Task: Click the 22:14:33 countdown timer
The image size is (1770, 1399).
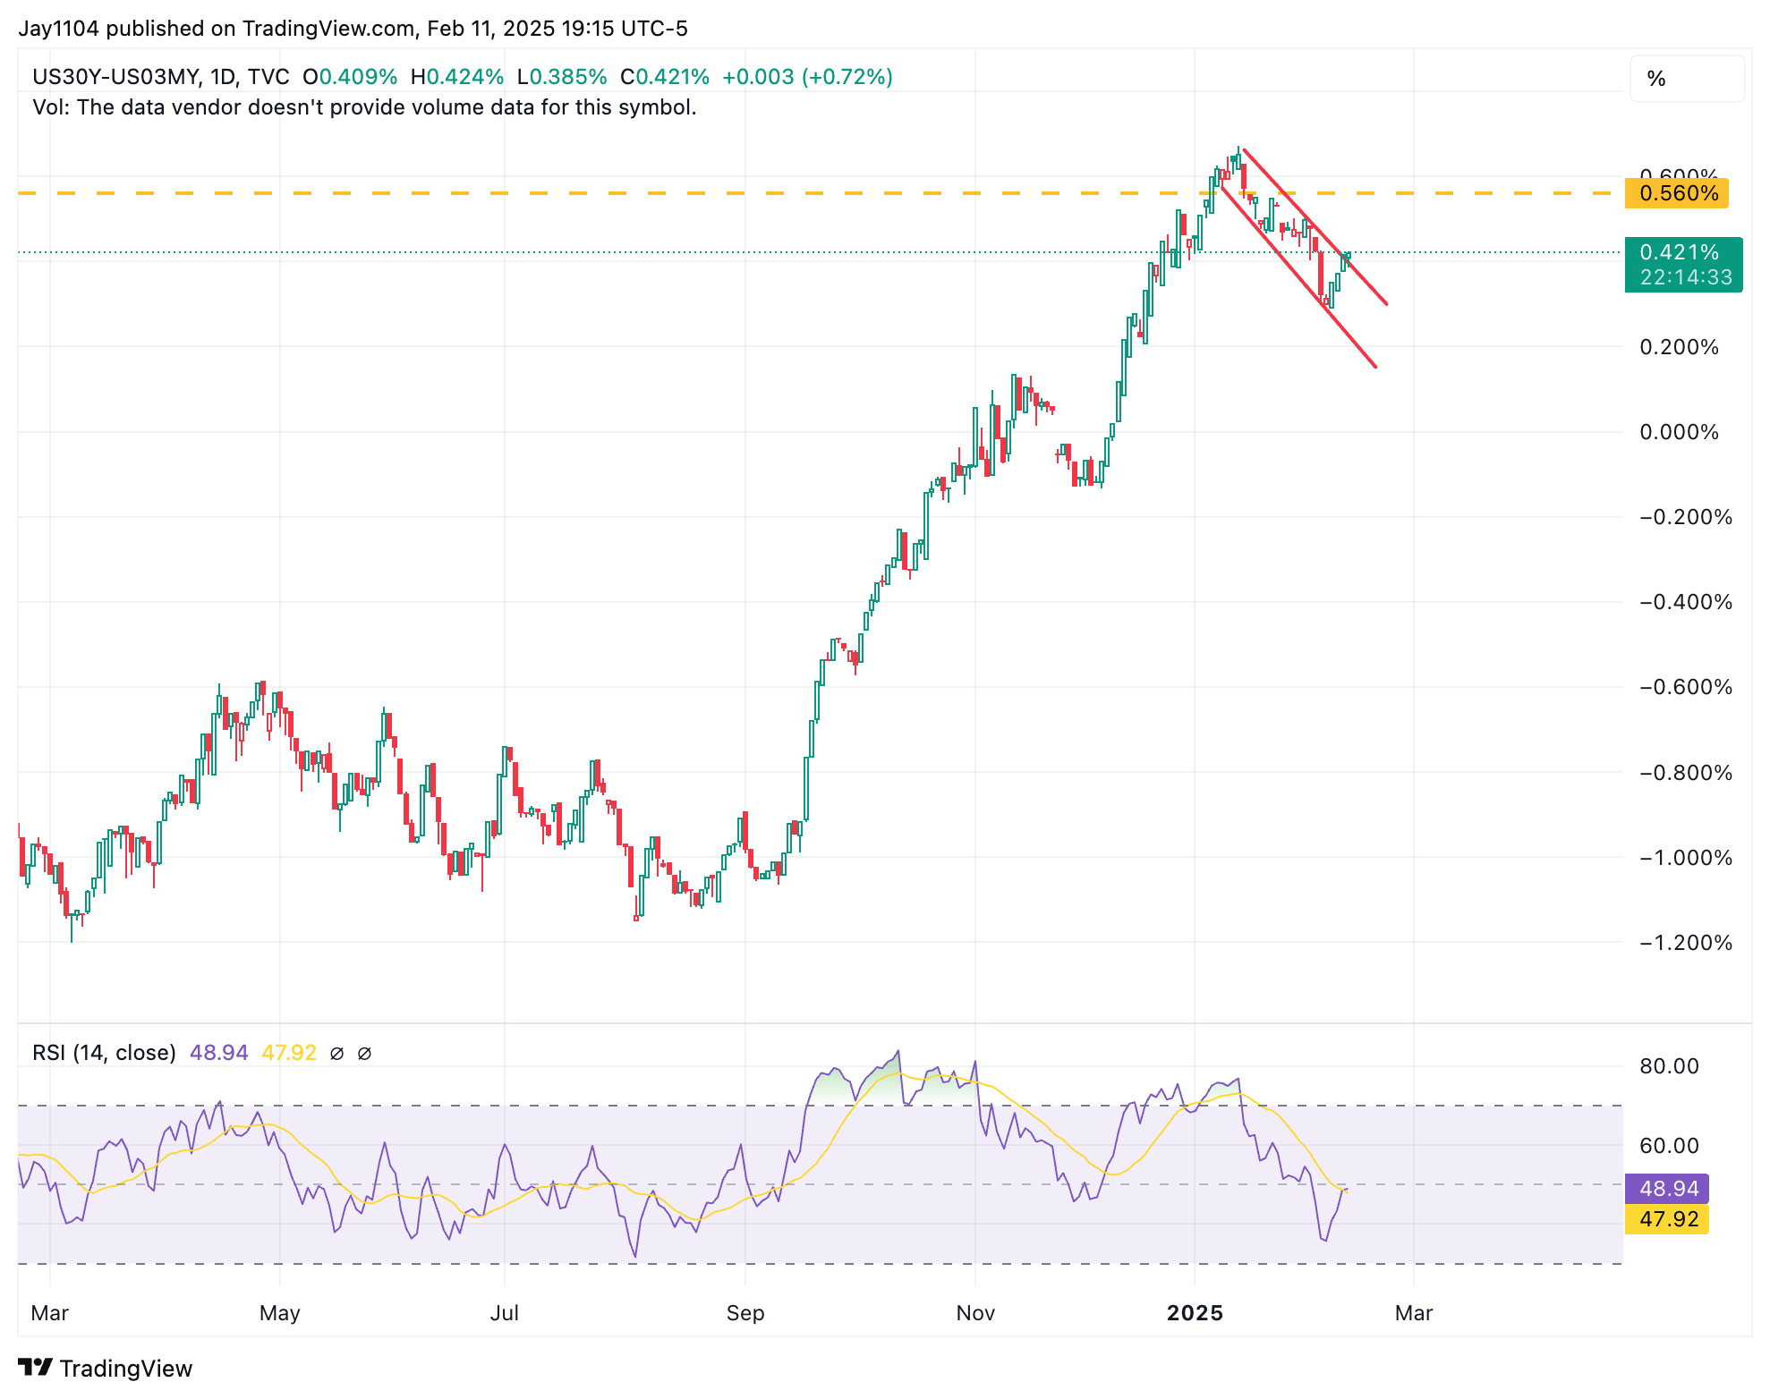Action: tap(1686, 278)
